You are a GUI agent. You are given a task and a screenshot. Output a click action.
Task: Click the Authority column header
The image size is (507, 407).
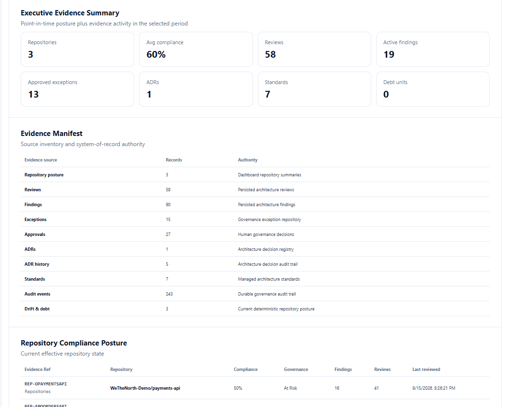[x=248, y=160]
